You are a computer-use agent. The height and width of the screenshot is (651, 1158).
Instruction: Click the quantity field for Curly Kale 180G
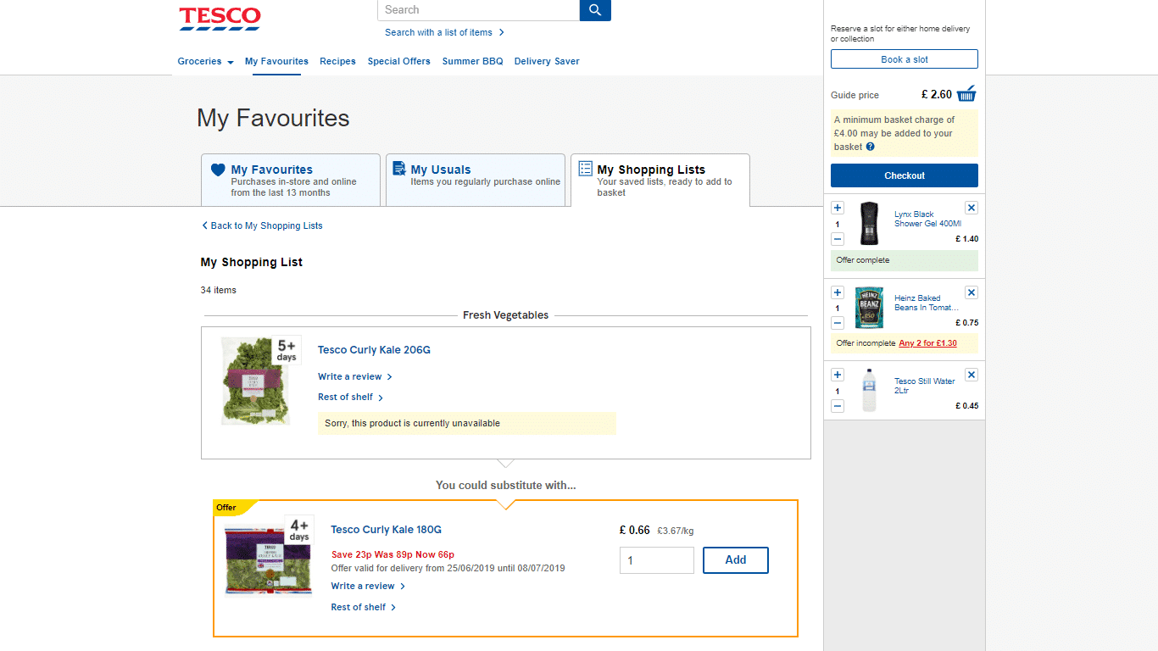(656, 560)
